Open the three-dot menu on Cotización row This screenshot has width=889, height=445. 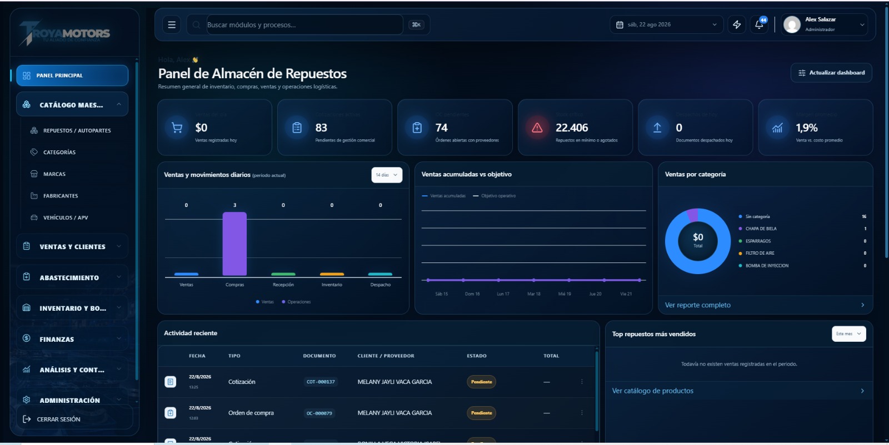pyautogui.click(x=582, y=382)
